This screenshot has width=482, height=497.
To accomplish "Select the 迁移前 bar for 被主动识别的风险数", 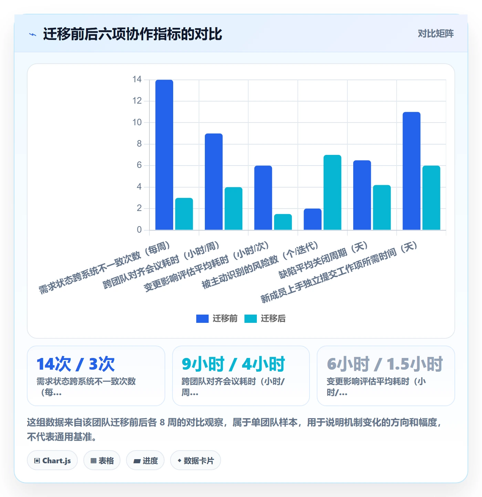I will (x=313, y=219).
